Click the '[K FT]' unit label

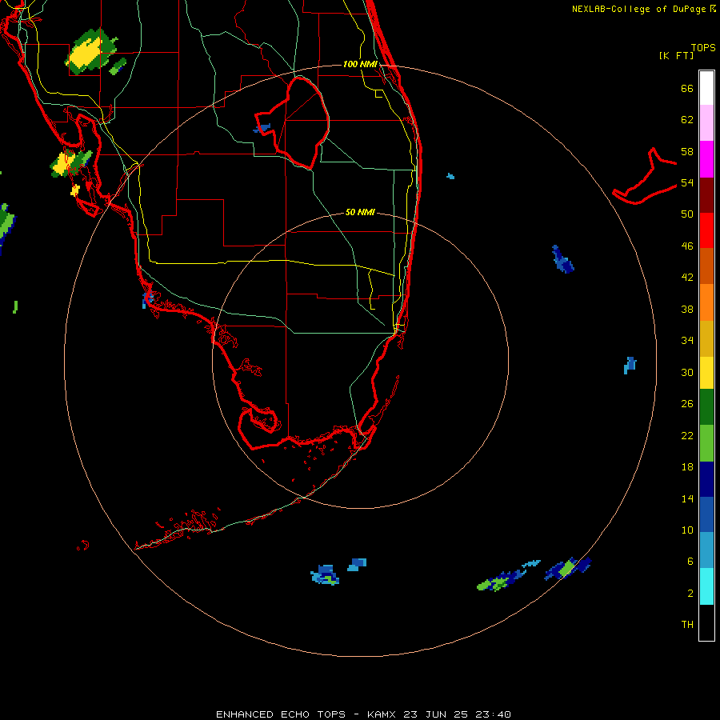click(676, 55)
